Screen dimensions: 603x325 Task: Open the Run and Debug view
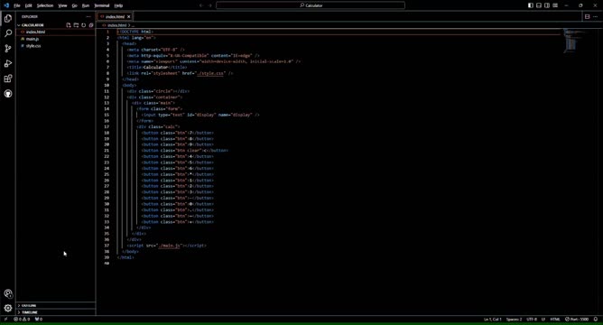[x=8, y=63]
